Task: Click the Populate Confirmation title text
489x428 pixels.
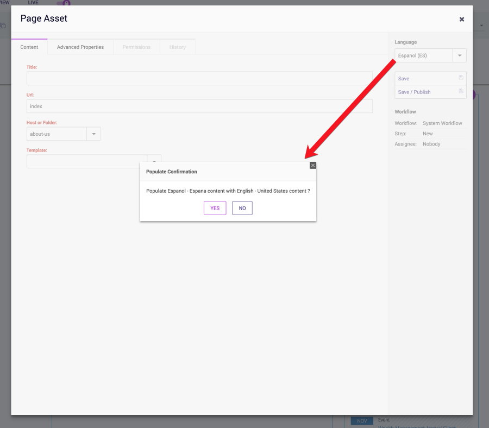Action: (172, 172)
